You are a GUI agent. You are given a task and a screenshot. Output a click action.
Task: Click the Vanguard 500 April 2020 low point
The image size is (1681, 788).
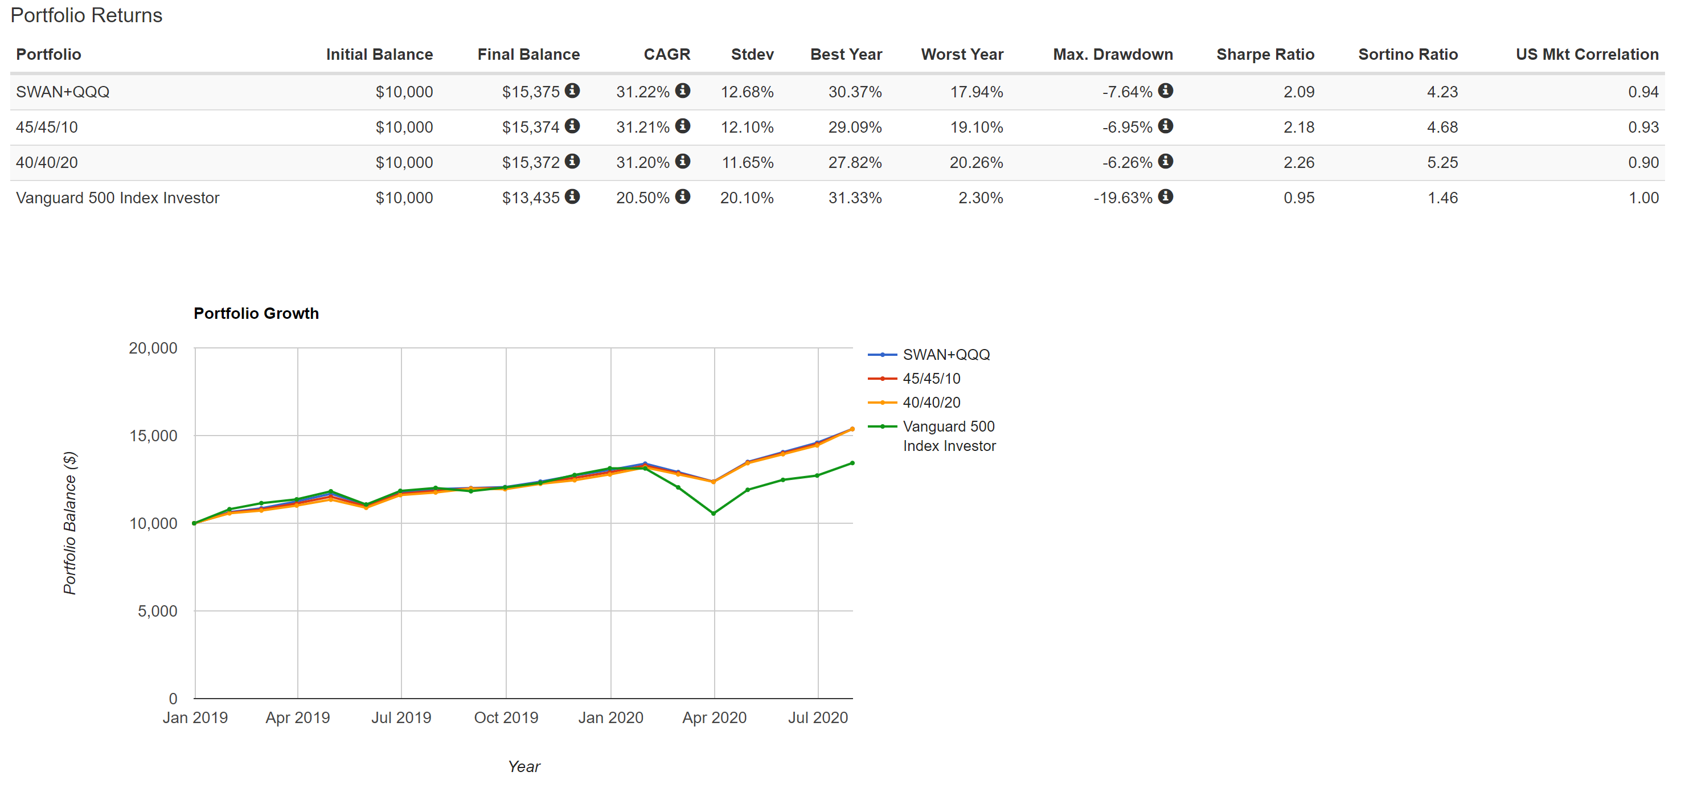coord(714,514)
